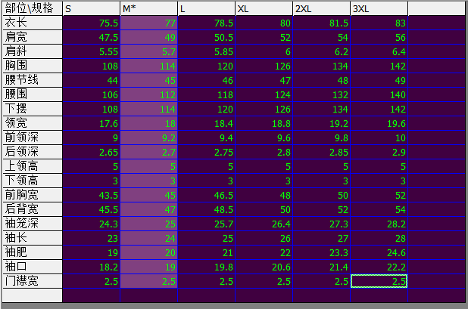Select the 腰围 row header
Screen dimensions: 468x309
pyautogui.click(x=33, y=94)
